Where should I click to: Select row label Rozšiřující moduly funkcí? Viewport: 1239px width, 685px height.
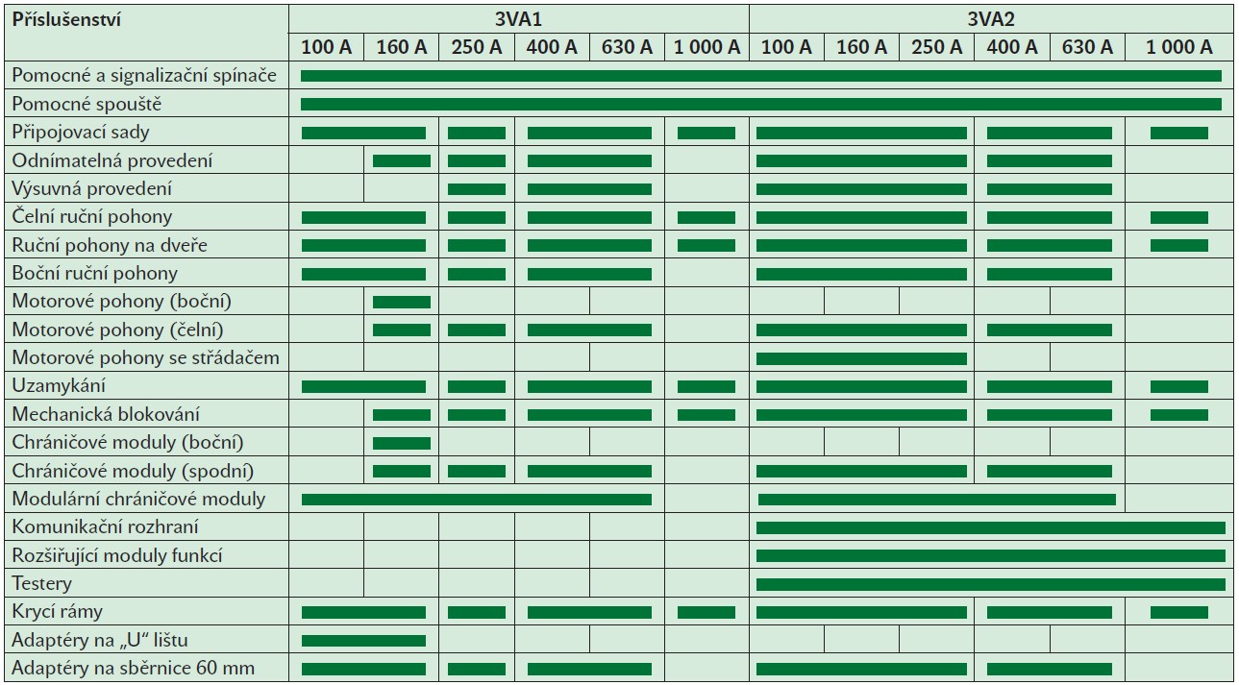coord(118,555)
